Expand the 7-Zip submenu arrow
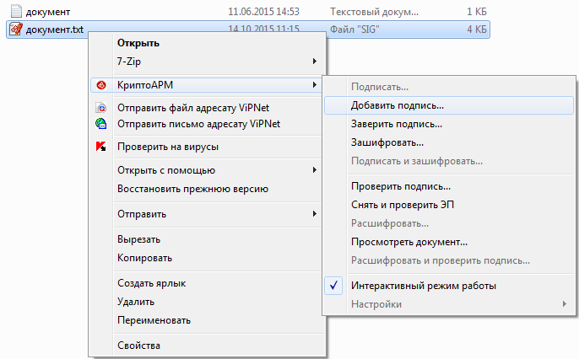 tap(315, 62)
